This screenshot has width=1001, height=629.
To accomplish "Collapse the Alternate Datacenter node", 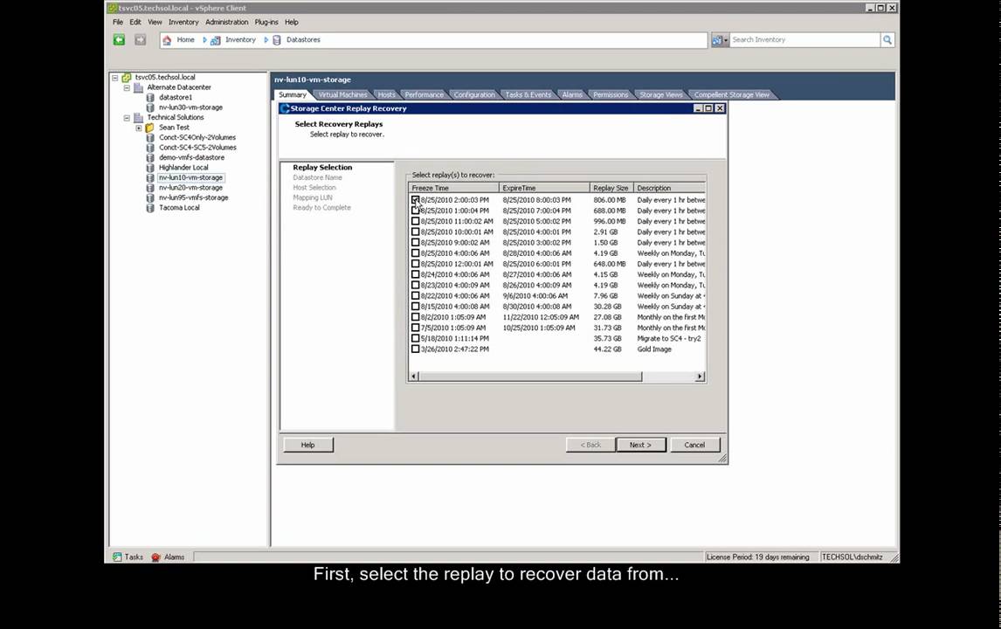I will click(127, 87).
